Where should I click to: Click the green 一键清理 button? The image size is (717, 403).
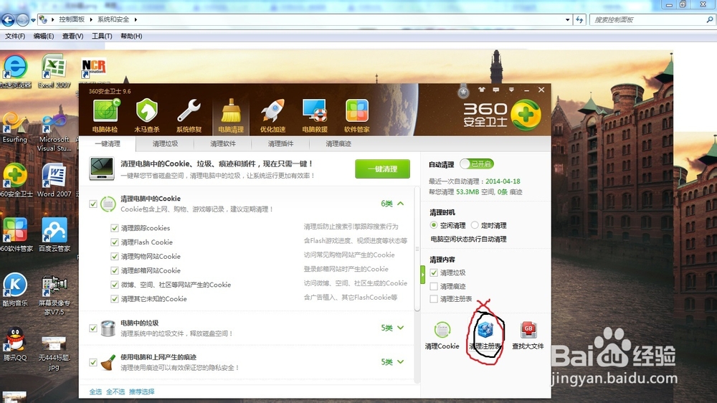tap(382, 169)
